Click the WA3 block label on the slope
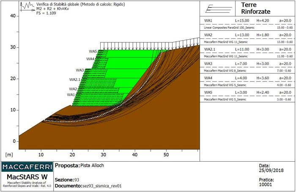 click(80, 70)
